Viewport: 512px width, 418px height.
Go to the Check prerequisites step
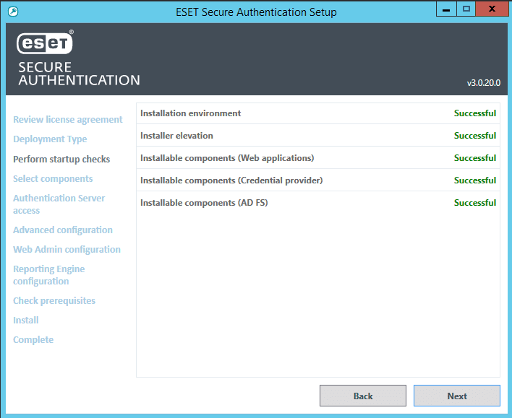54,301
